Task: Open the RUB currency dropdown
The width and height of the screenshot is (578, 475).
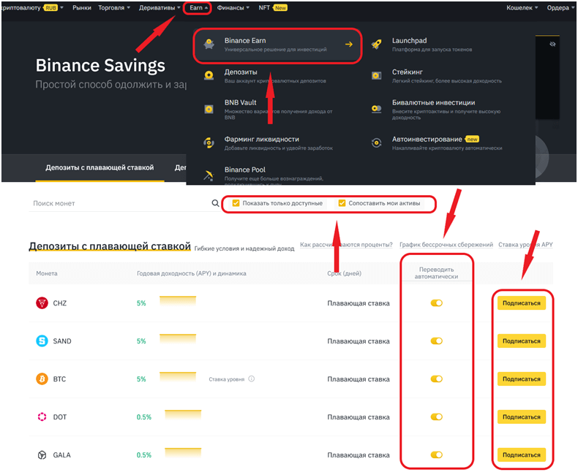Action: click(x=54, y=8)
